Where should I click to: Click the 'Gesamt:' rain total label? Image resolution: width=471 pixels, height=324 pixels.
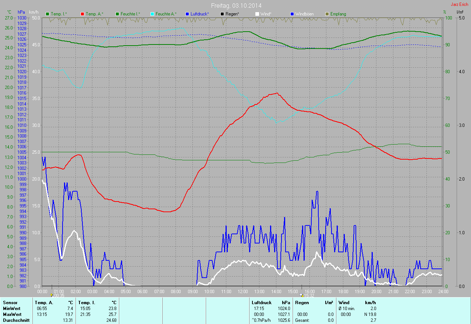point(302,320)
